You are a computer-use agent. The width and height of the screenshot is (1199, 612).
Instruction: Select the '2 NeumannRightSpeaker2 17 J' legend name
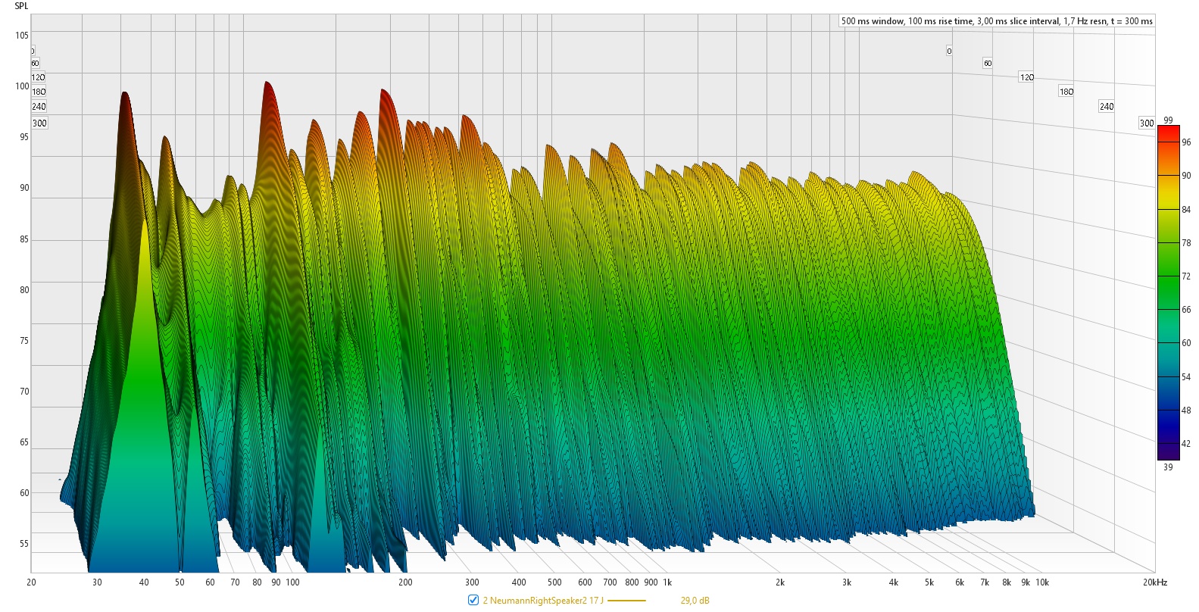[x=543, y=601]
